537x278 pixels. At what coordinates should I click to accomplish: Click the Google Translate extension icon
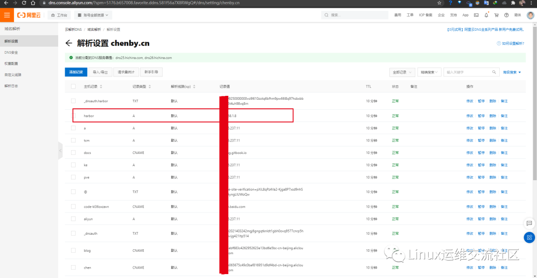click(486, 3)
